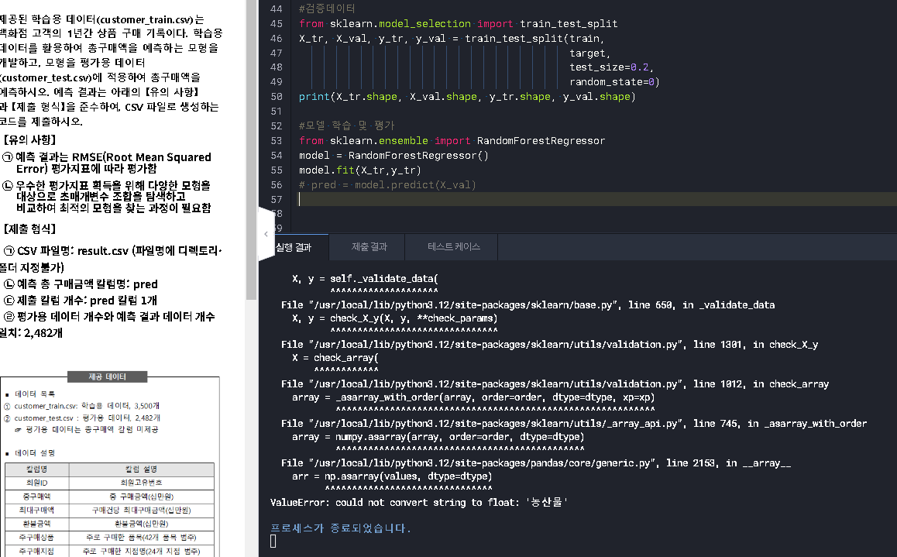
Task: Click the problem description panel scrollbar
Action: tap(251, 150)
